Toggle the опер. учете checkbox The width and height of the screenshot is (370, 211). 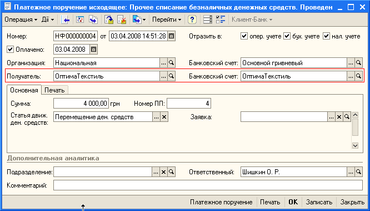(x=244, y=36)
